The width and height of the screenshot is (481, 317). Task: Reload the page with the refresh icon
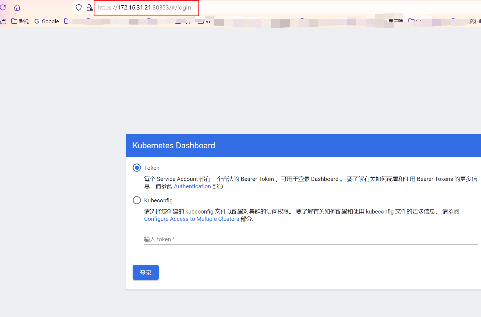[3, 7]
